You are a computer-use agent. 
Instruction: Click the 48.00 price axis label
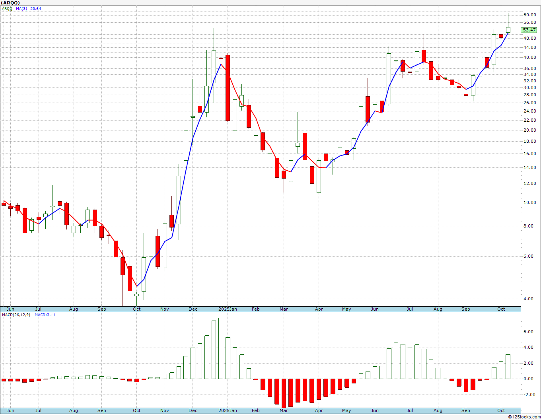coord(529,38)
